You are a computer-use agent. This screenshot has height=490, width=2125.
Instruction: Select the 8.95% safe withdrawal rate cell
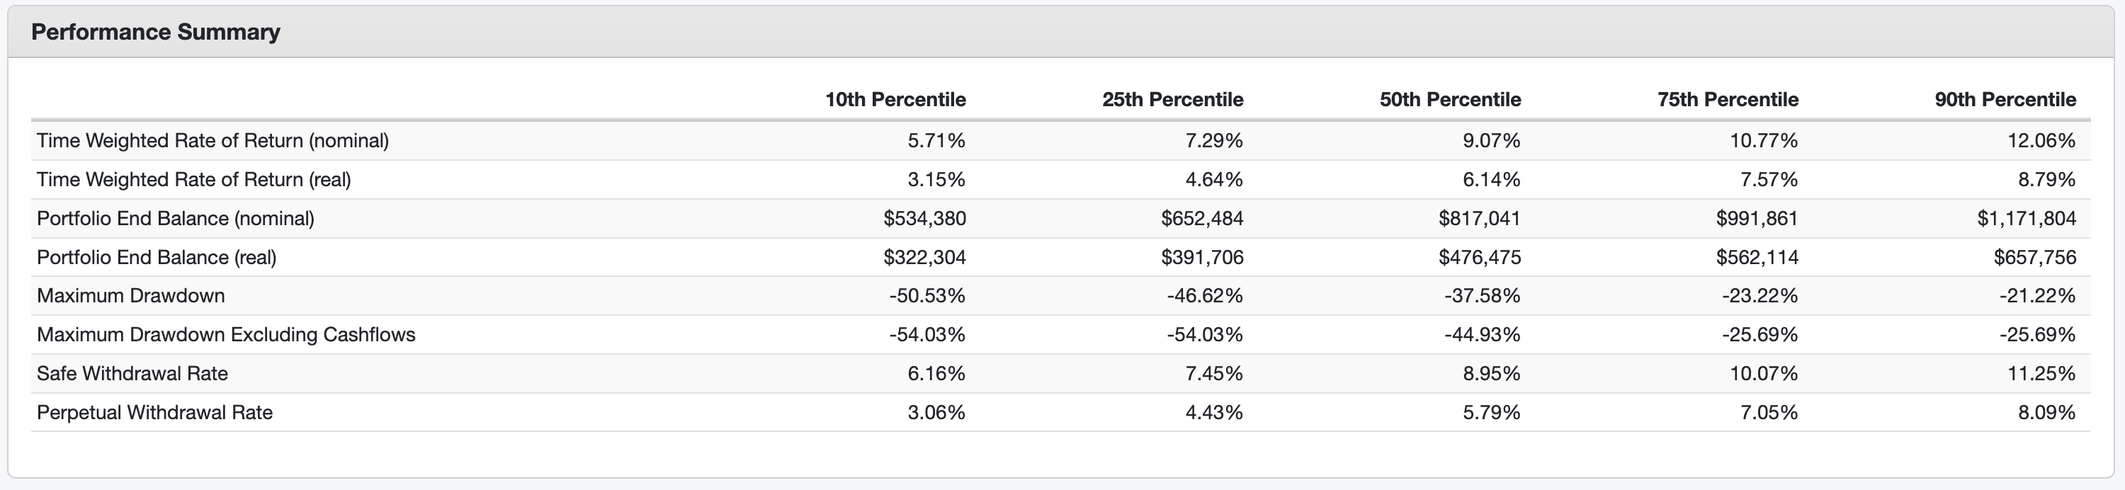1490,374
